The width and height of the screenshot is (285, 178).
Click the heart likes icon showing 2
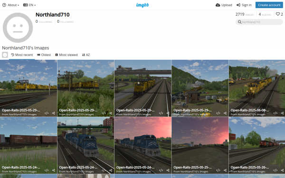click(x=278, y=14)
